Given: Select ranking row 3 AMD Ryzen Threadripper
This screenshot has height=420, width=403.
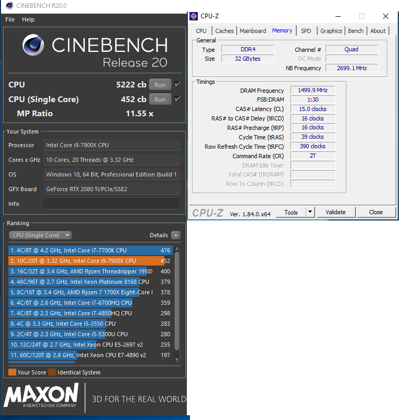Looking at the screenshot, I should point(91,271).
